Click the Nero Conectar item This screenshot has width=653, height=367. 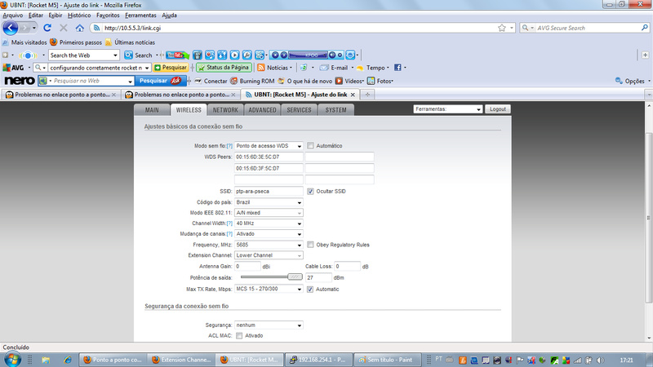pyautogui.click(x=211, y=81)
